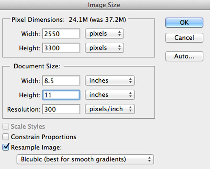The width and height of the screenshot is (210, 169).
Task: Toggle the Scale Styles checkbox
Action: click(x=6, y=126)
